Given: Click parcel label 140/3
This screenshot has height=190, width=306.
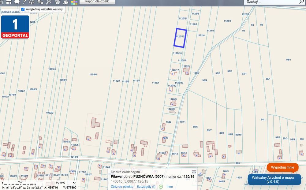Looking at the screenshot, I should click(x=226, y=171).
